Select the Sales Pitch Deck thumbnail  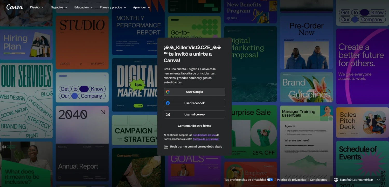click(x=363, y=123)
